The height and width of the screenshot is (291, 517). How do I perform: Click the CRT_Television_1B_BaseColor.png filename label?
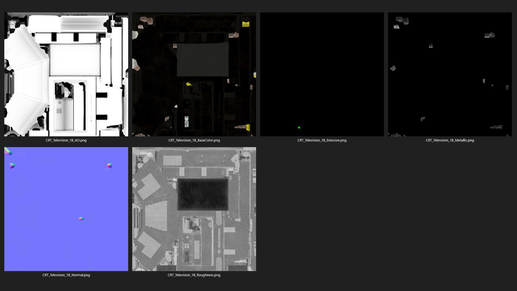194,140
